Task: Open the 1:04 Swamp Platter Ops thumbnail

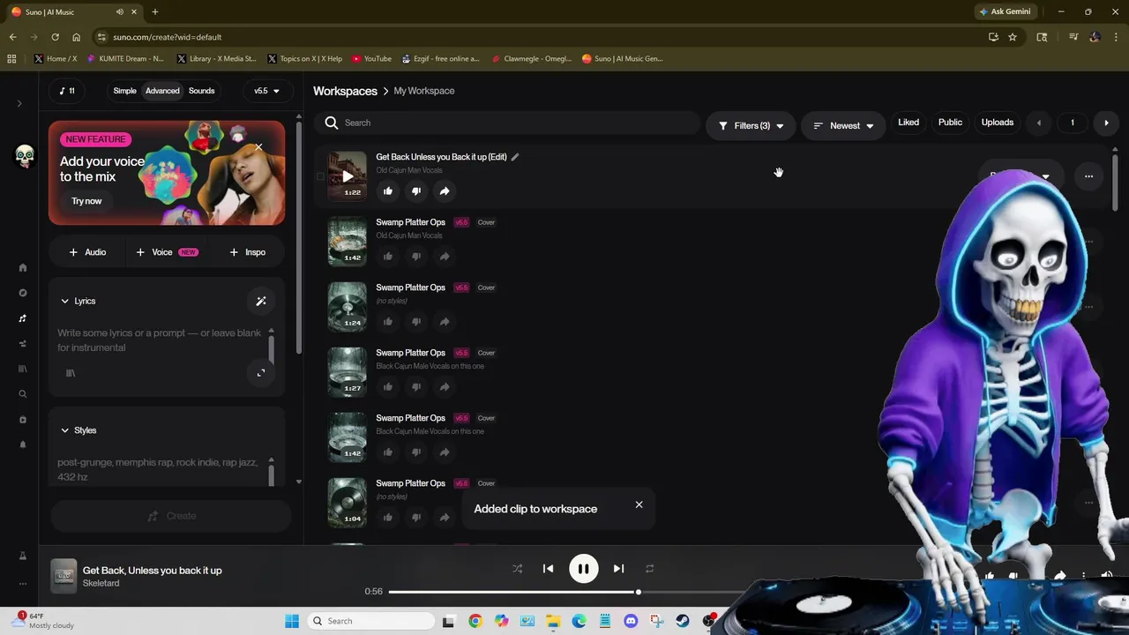Action: 348,502
